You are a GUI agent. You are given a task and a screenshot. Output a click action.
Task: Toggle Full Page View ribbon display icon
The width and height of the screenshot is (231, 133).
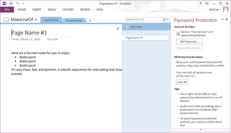pyautogui.click(x=207, y=4)
